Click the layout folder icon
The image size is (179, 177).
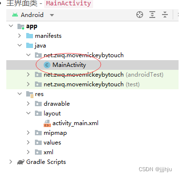tap(38, 113)
